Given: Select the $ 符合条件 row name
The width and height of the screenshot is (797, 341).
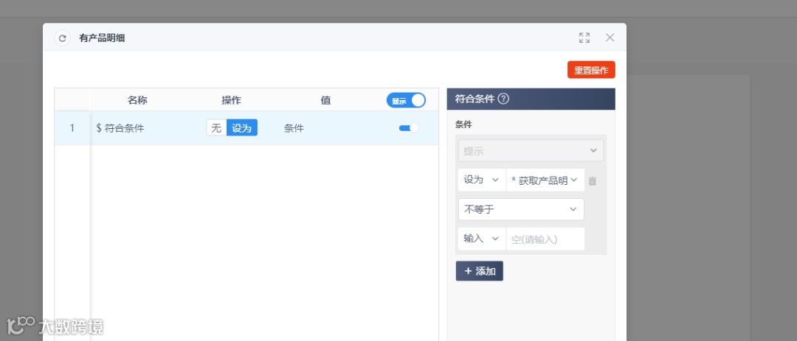Looking at the screenshot, I should tap(120, 128).
